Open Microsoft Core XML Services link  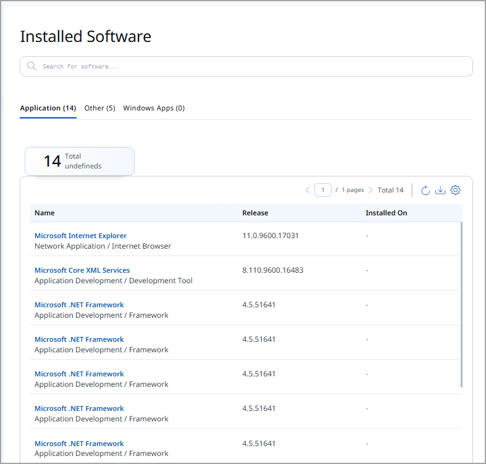[x=82, y=270]
